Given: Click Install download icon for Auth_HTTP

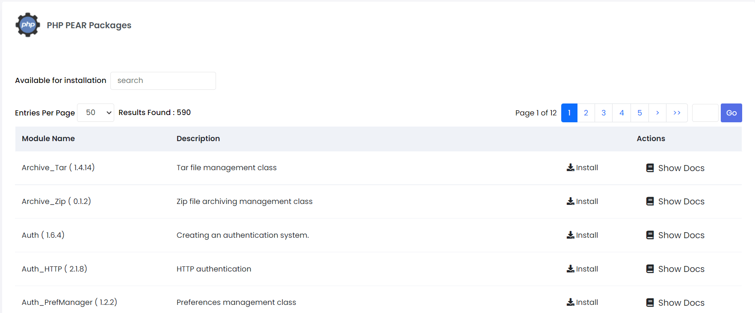Looking at the screenshot, I should coord(570,269).
